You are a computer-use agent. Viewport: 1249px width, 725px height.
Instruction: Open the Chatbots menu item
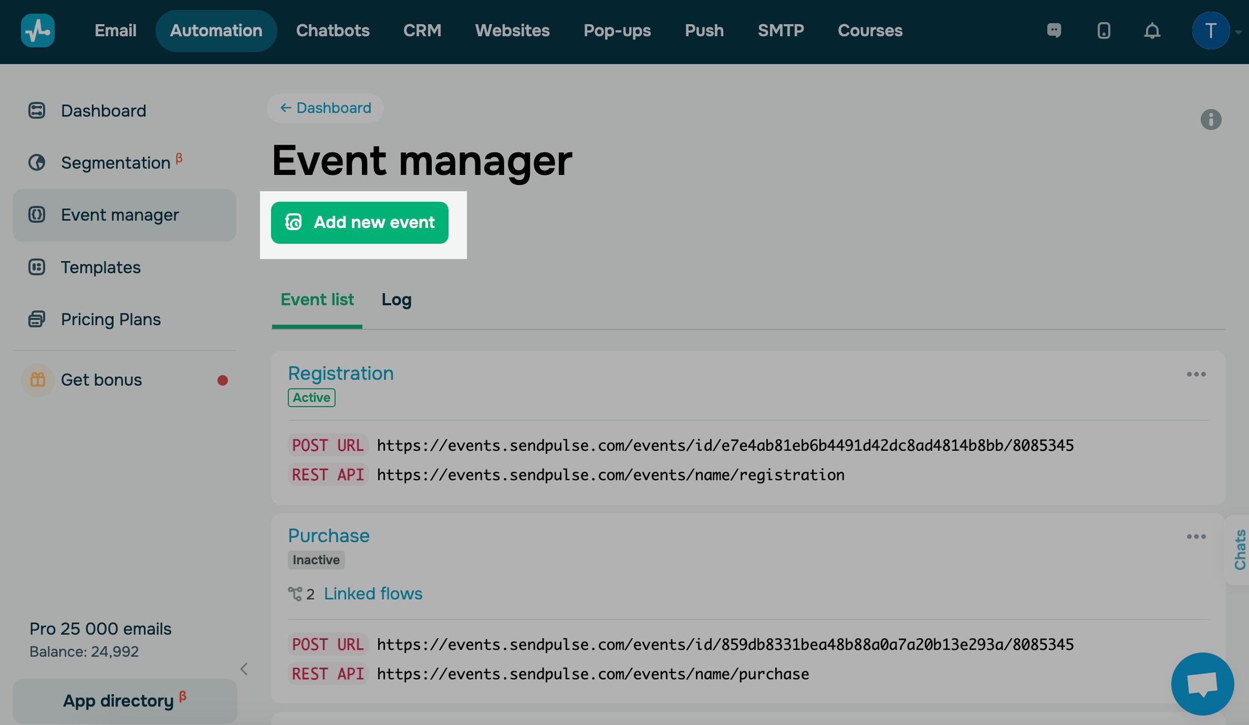332,30
